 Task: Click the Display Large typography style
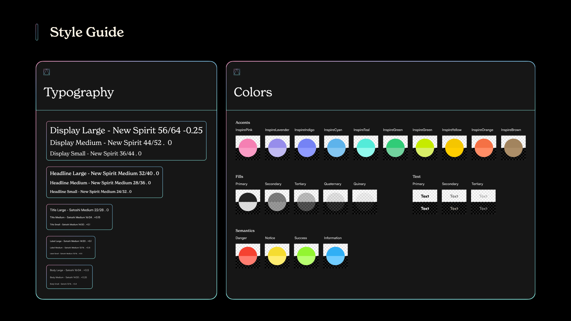click(x=127, y=130)
